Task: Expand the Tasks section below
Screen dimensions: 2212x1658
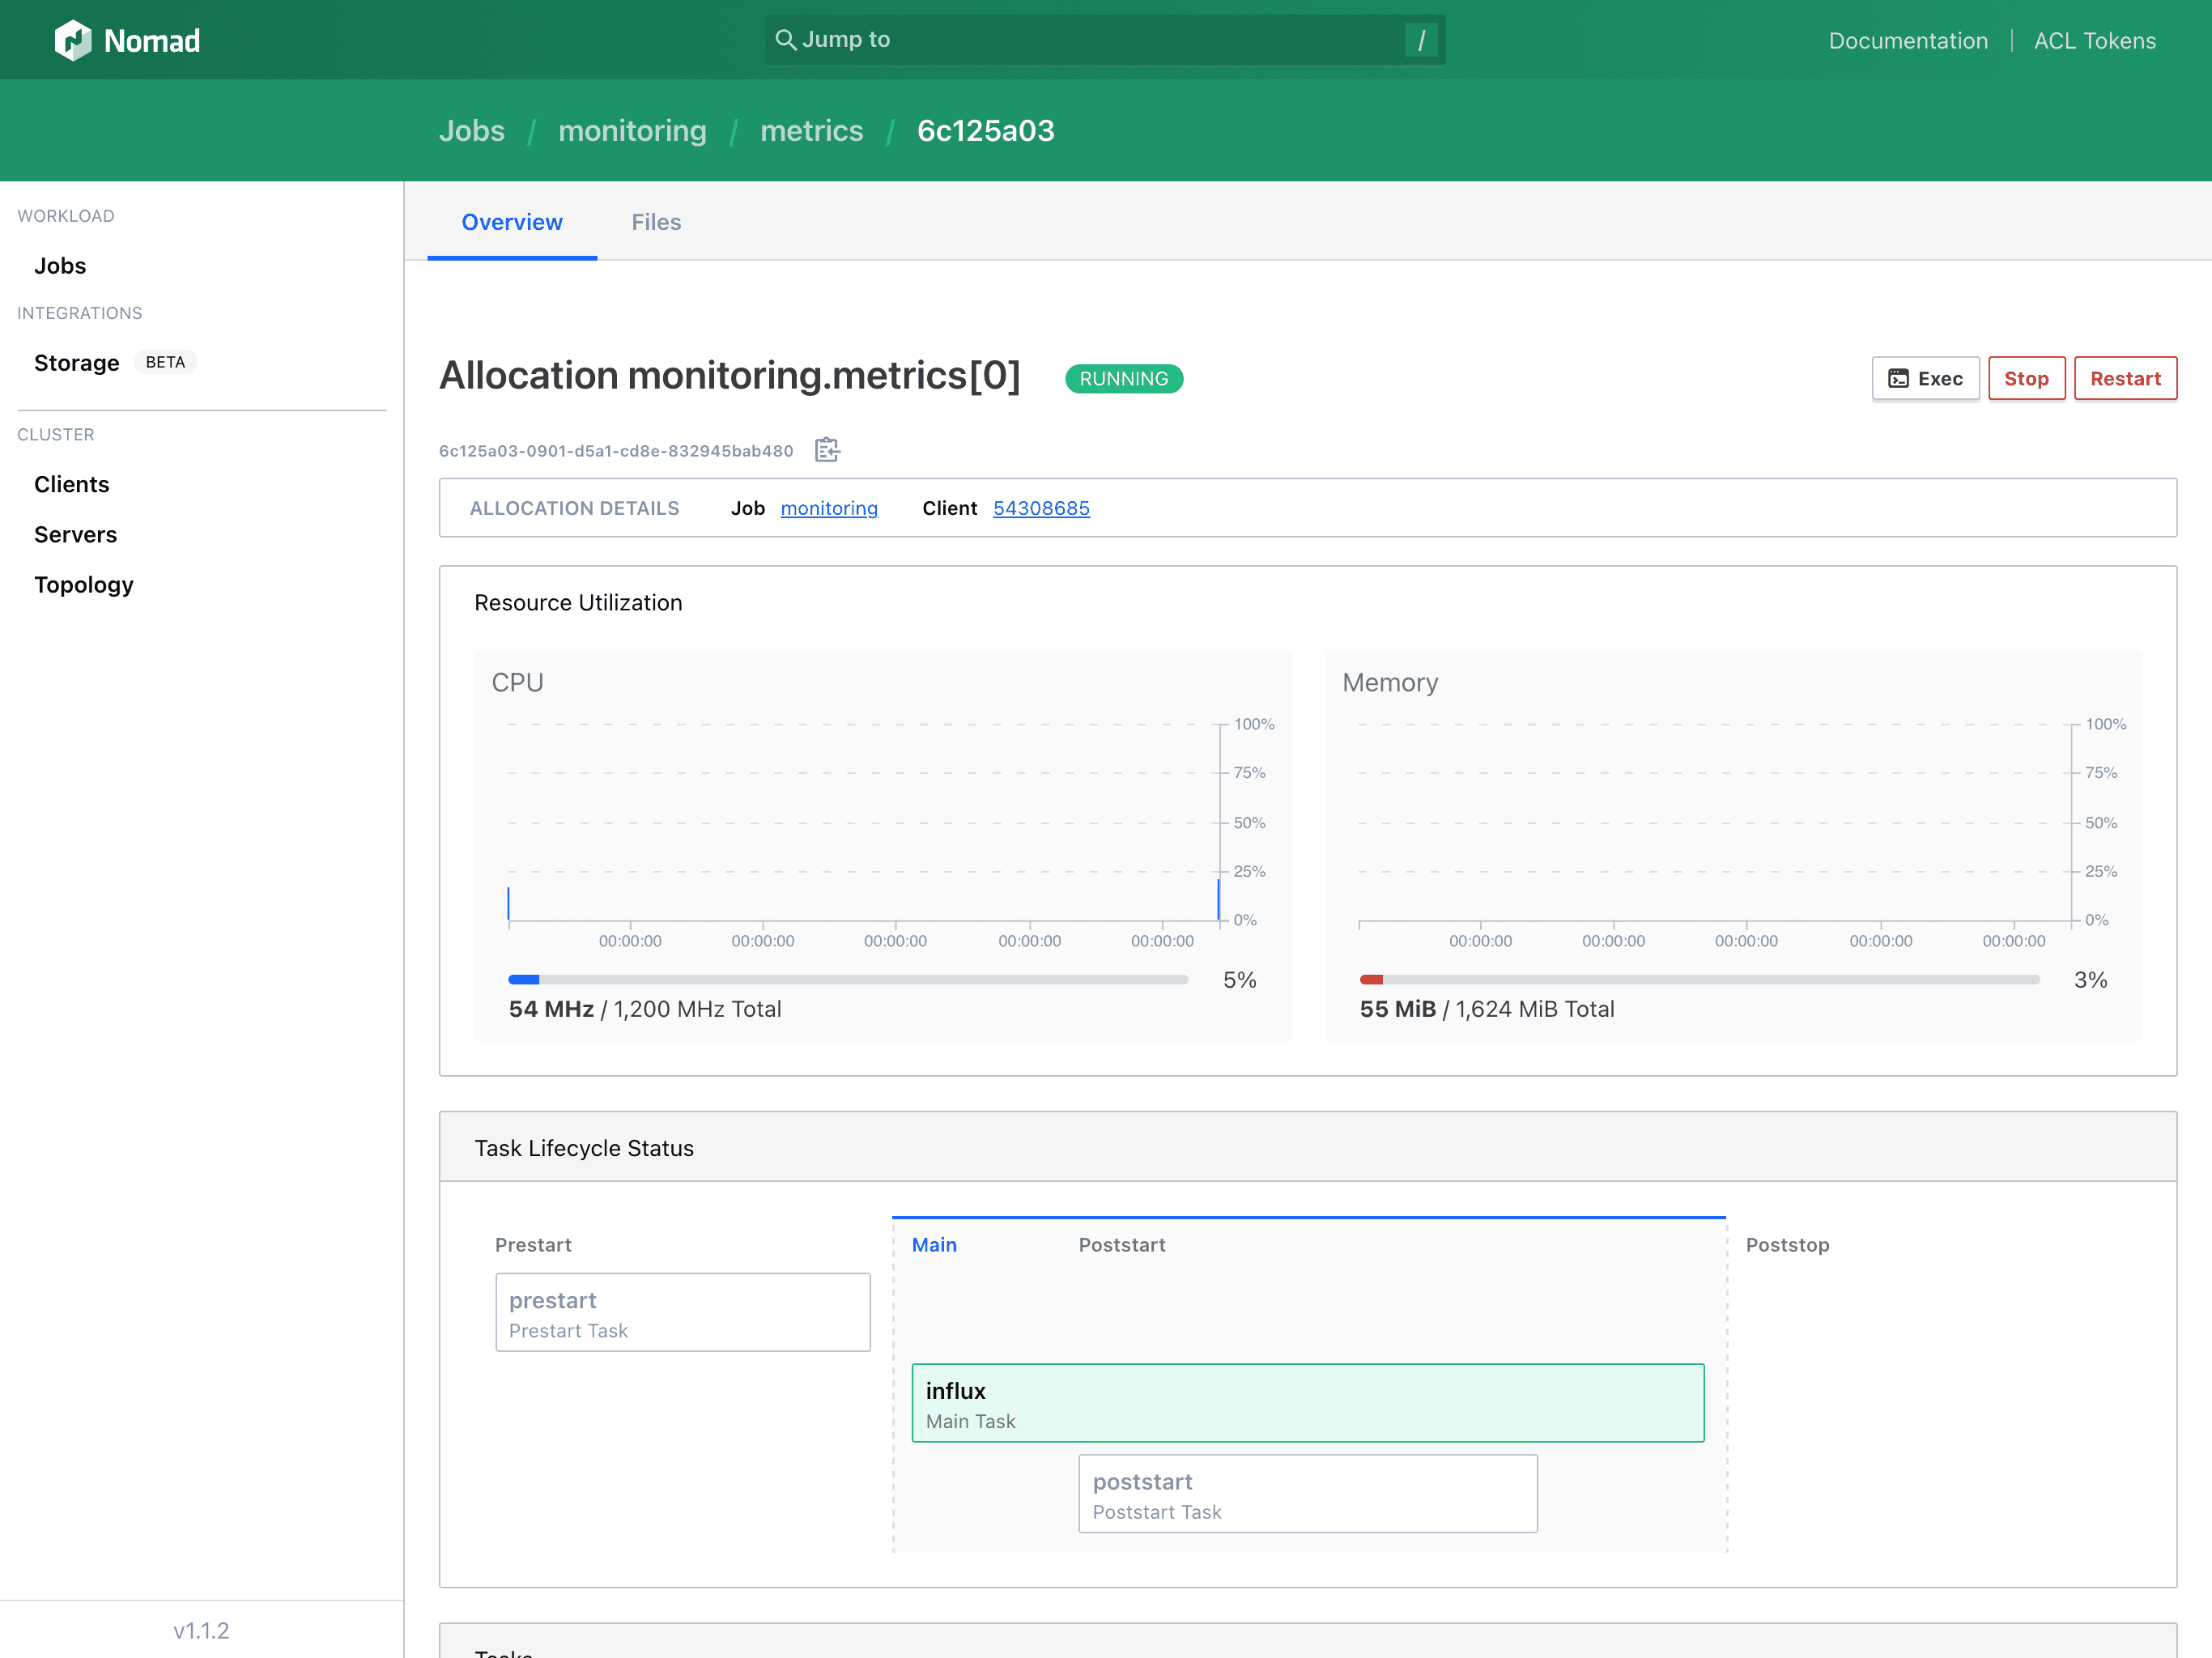Action: 507,1651
